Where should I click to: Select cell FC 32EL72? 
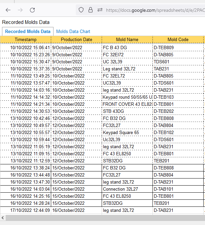click(127, 76)
